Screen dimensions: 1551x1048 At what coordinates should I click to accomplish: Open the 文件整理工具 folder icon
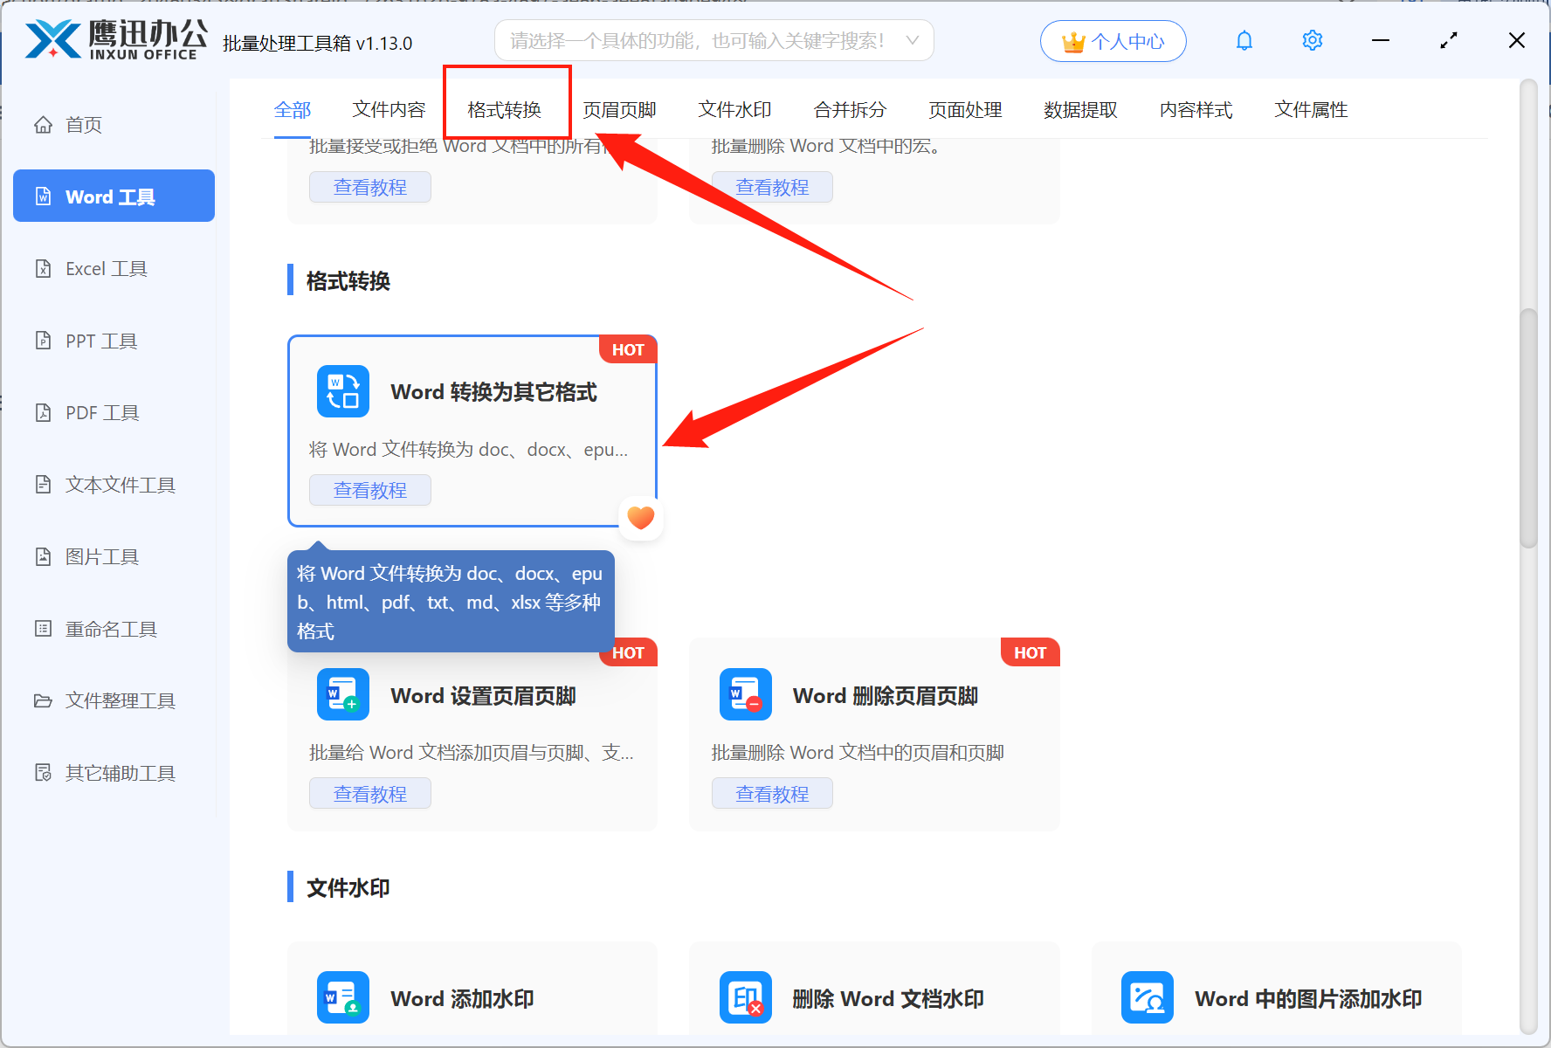(119, 700)
